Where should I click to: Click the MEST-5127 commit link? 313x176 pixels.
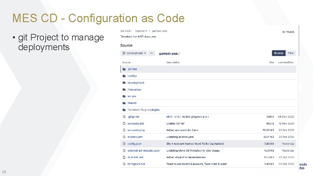tap(173, 117)
